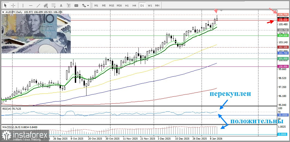Select the Equidistant Channel tool

(x=46, y=5)
